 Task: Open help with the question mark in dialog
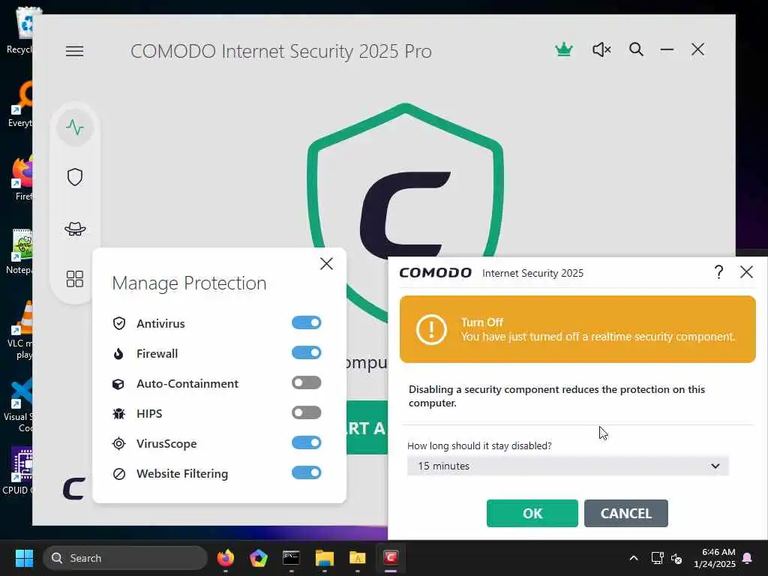point(718,271)
